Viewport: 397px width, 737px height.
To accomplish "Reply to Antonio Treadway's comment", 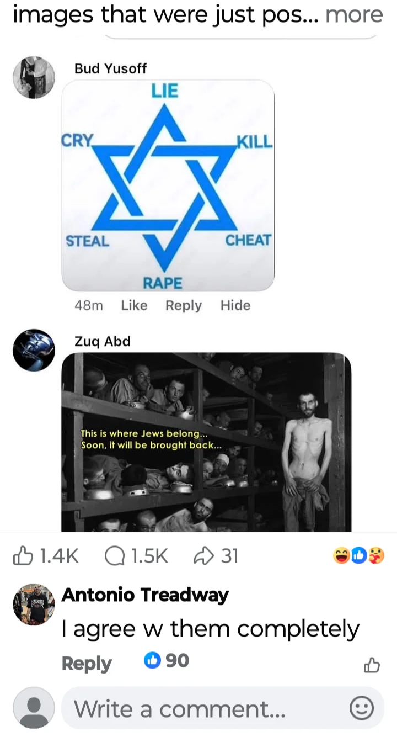I will pyautogui.click(x=87, y=662).
